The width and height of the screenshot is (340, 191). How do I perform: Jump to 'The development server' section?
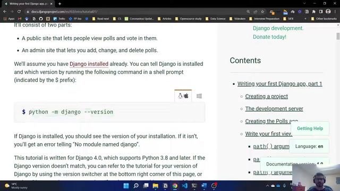[x=274, y=109]
